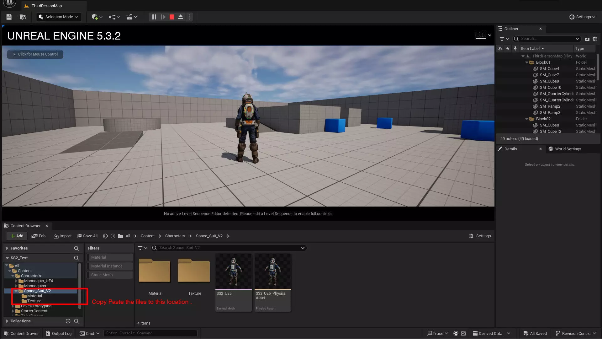Collapse the Block01 folder in Outliner

click(x=527, y=62)
